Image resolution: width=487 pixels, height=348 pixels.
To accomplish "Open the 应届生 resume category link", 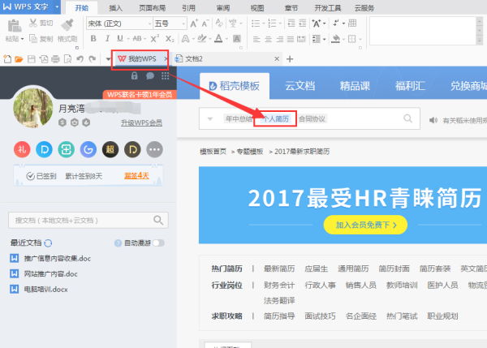I will coord(317,269).
